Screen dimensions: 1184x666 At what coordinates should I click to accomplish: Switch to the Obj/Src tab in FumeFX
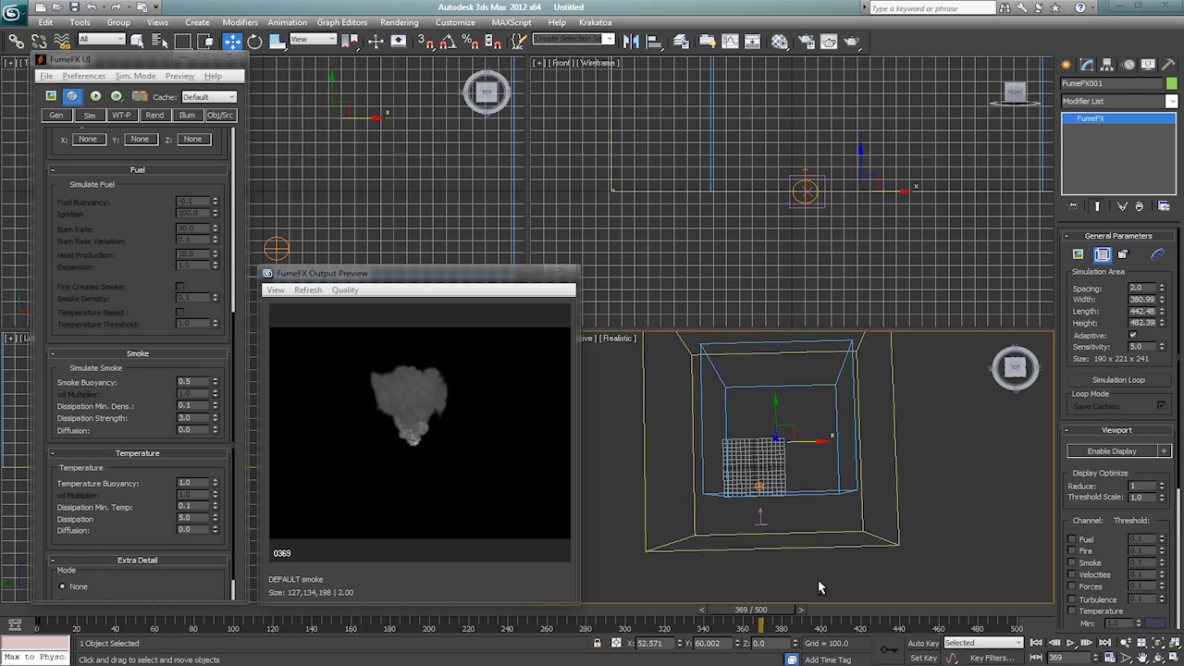220,115
